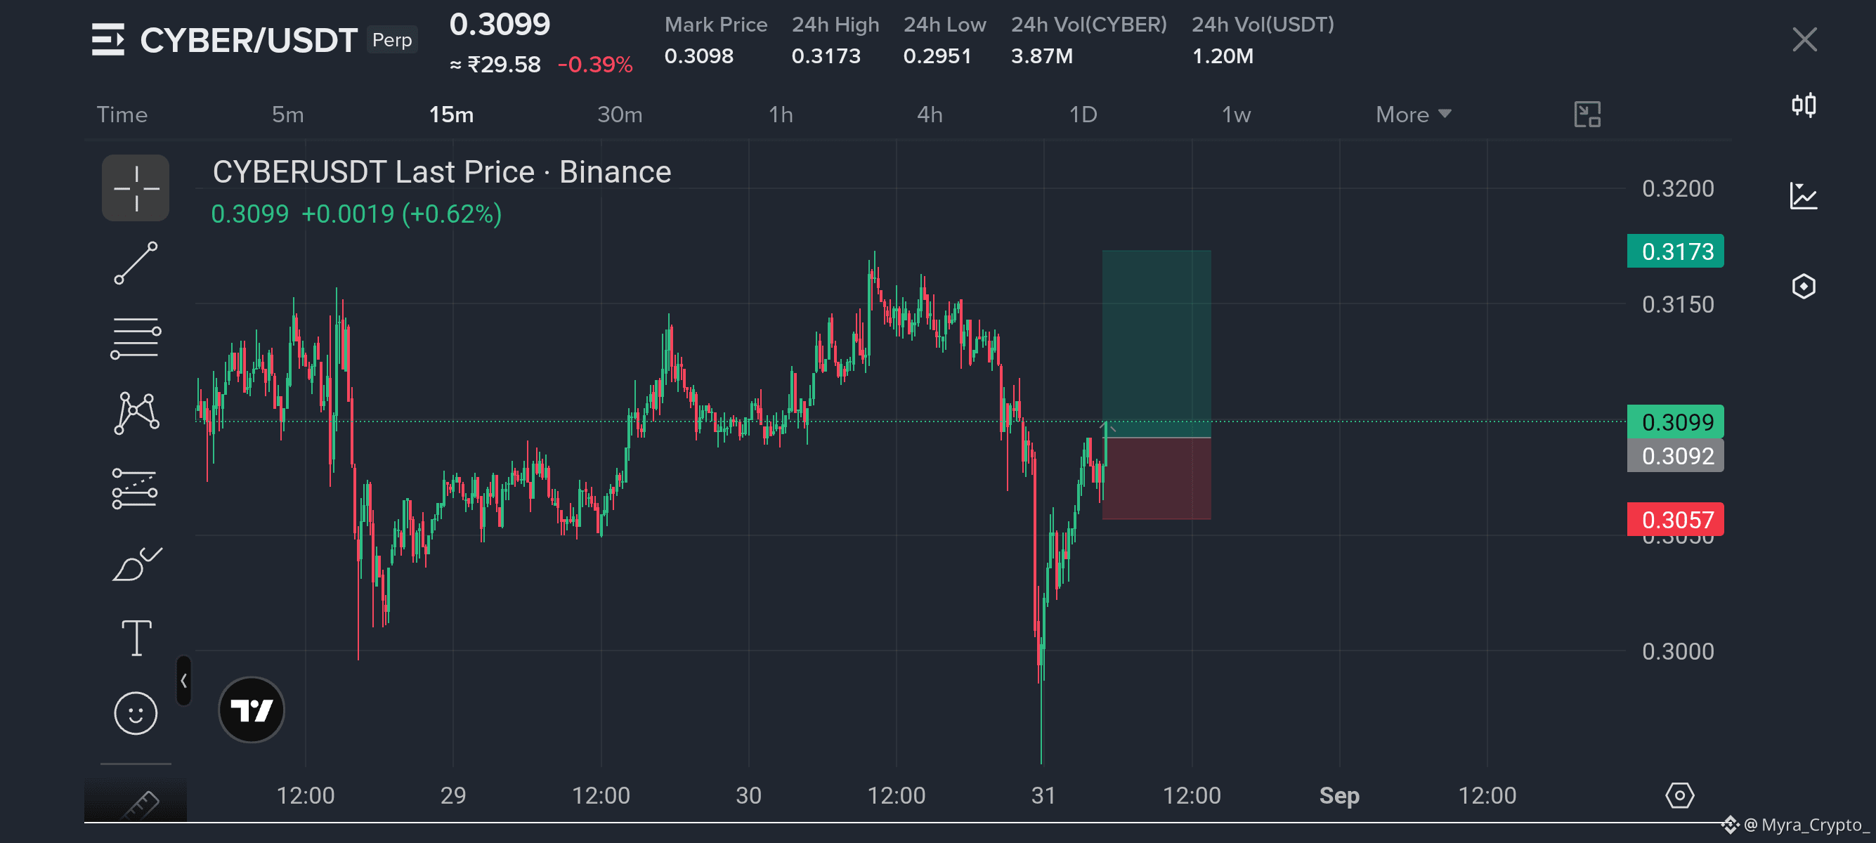Select the brush drawing tool
The width and height of the screenshot is (1876, 843).
point(136,564)
